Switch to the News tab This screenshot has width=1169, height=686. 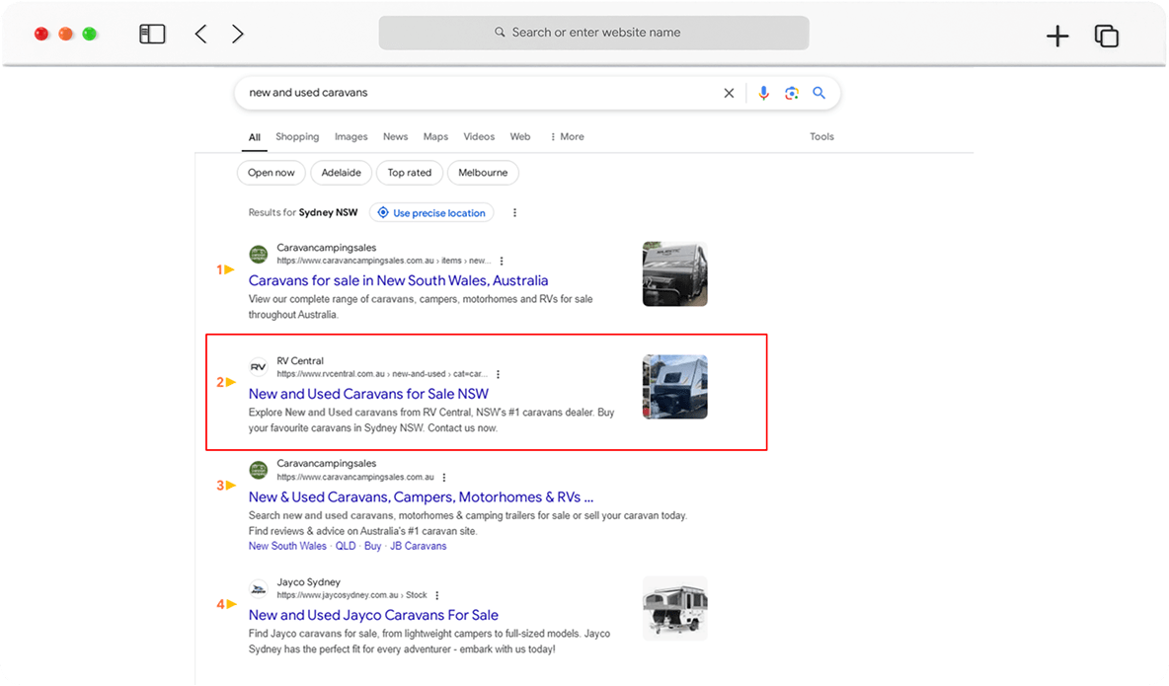click(395, 136)
